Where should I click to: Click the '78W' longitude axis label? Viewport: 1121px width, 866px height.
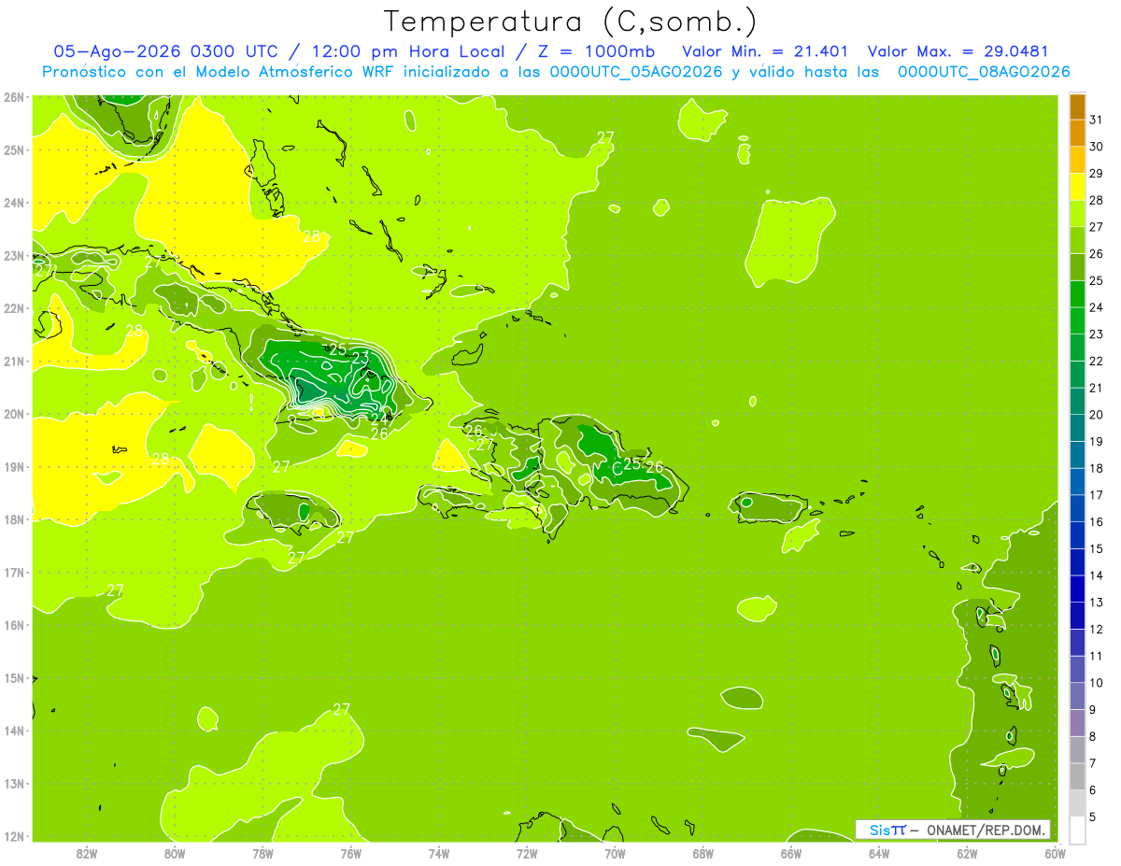(x=263, y=853)
